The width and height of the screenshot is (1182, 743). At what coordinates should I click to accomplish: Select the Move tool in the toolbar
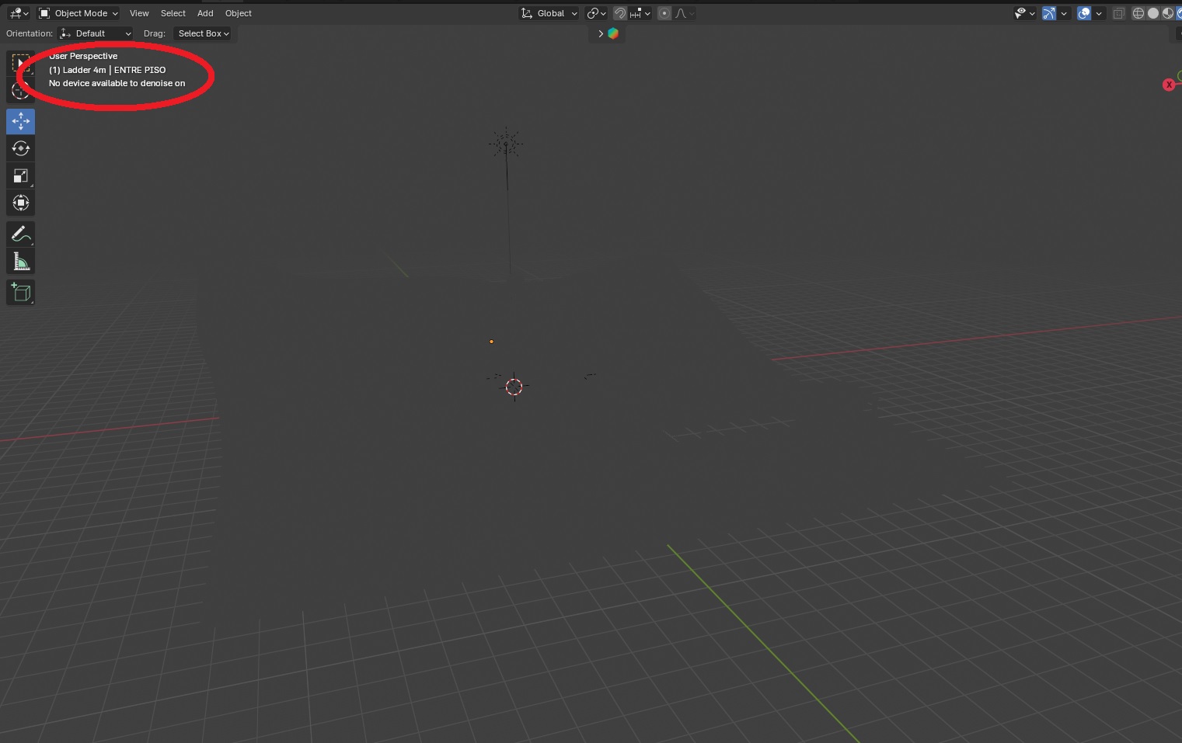[x=21, y=121]
